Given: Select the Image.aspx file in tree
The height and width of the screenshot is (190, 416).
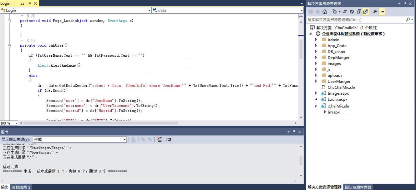Looking at the screenshot, I should point(338,93).
